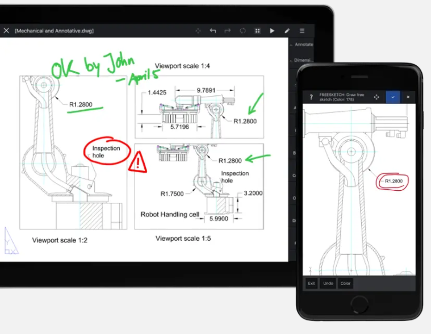Select the pencil sketch tool

[x=287, y=31]
